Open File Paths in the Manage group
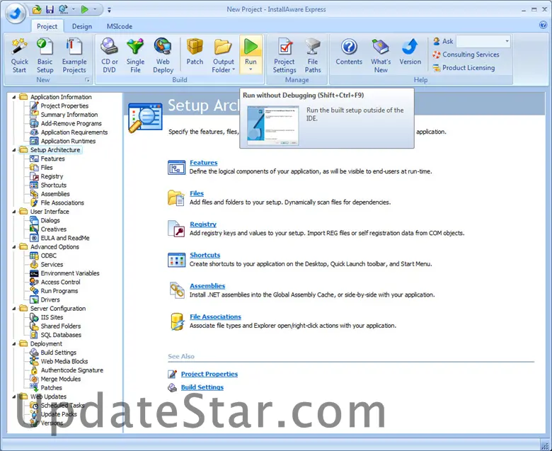 (x=313, y=56)
